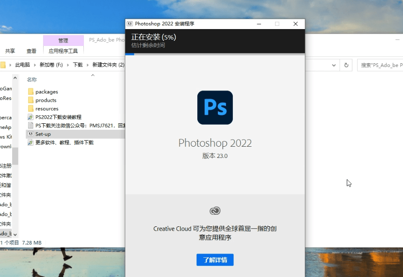Image resolution: width=403 pixels, height=277 pixels.
Task: Click the 共享 ribbon tab label
Action: [11, 51]
